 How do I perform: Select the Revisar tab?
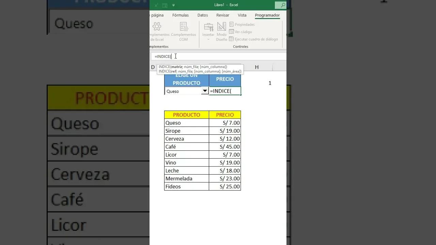coord(222,15)
